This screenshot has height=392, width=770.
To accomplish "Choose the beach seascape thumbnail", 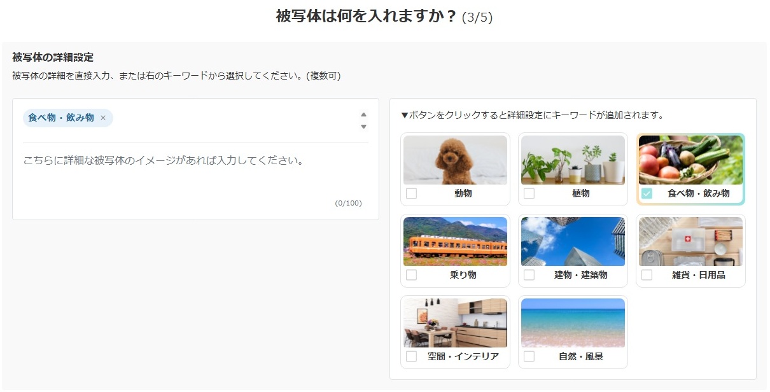I will click(573, 323).
